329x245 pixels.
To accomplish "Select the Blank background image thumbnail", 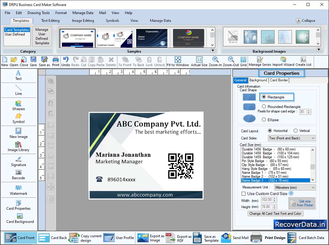I will (233, 37).
